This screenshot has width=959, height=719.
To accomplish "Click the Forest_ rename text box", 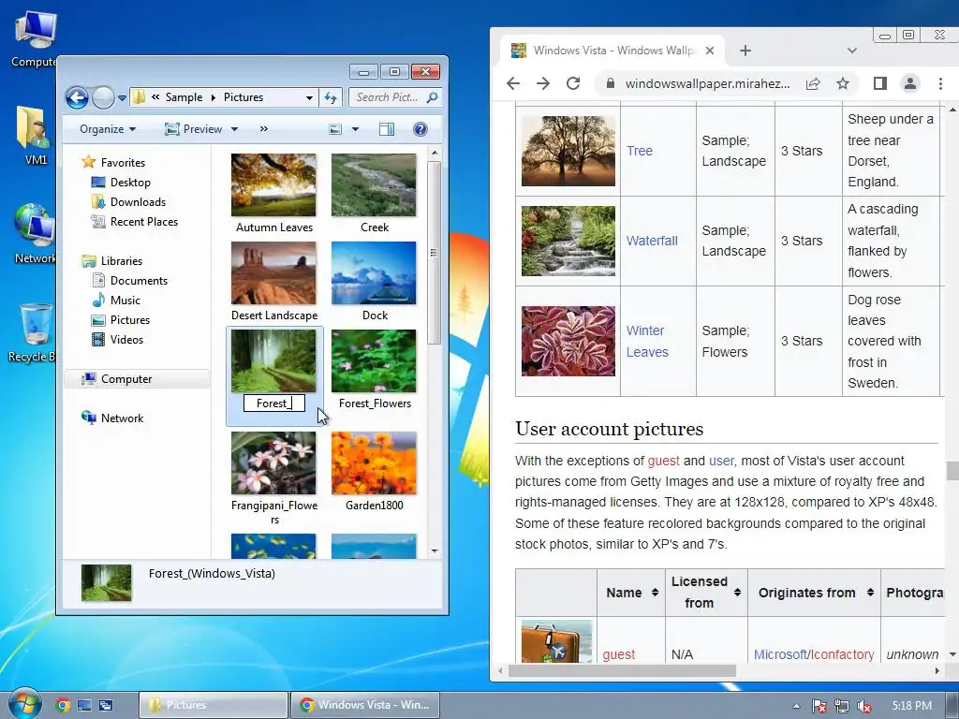I will coord(274,403).
